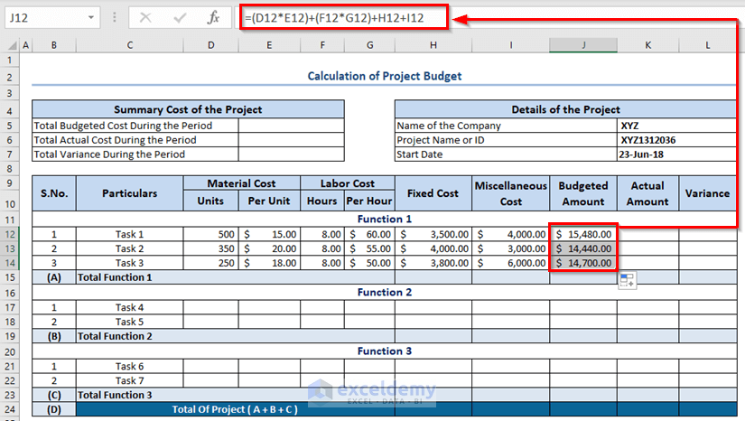Select column D header

coord(211,45)
